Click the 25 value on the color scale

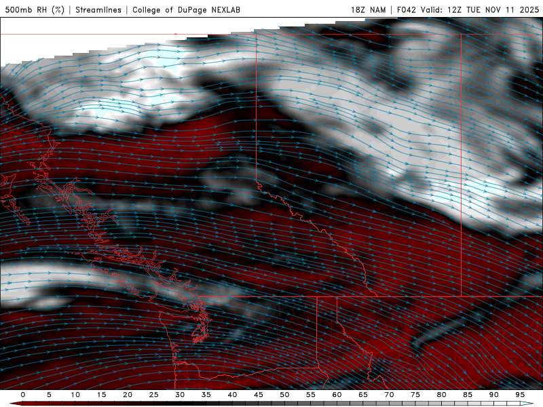pos(154,395)
